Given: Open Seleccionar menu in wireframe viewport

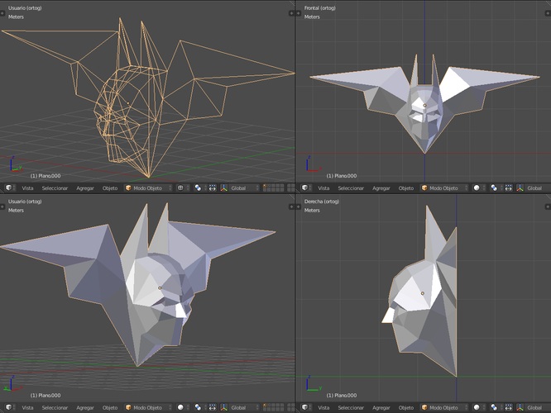Looking at the screenshot, I should tap(55, 188).
